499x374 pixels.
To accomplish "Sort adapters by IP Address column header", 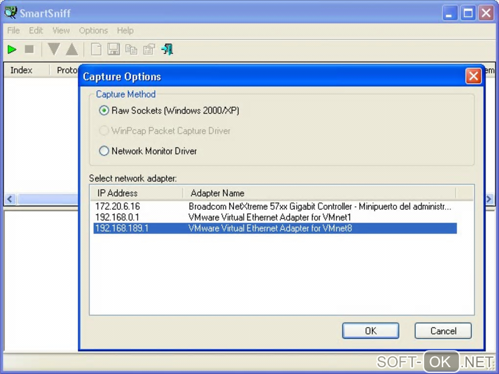I will tap(136, 193).
